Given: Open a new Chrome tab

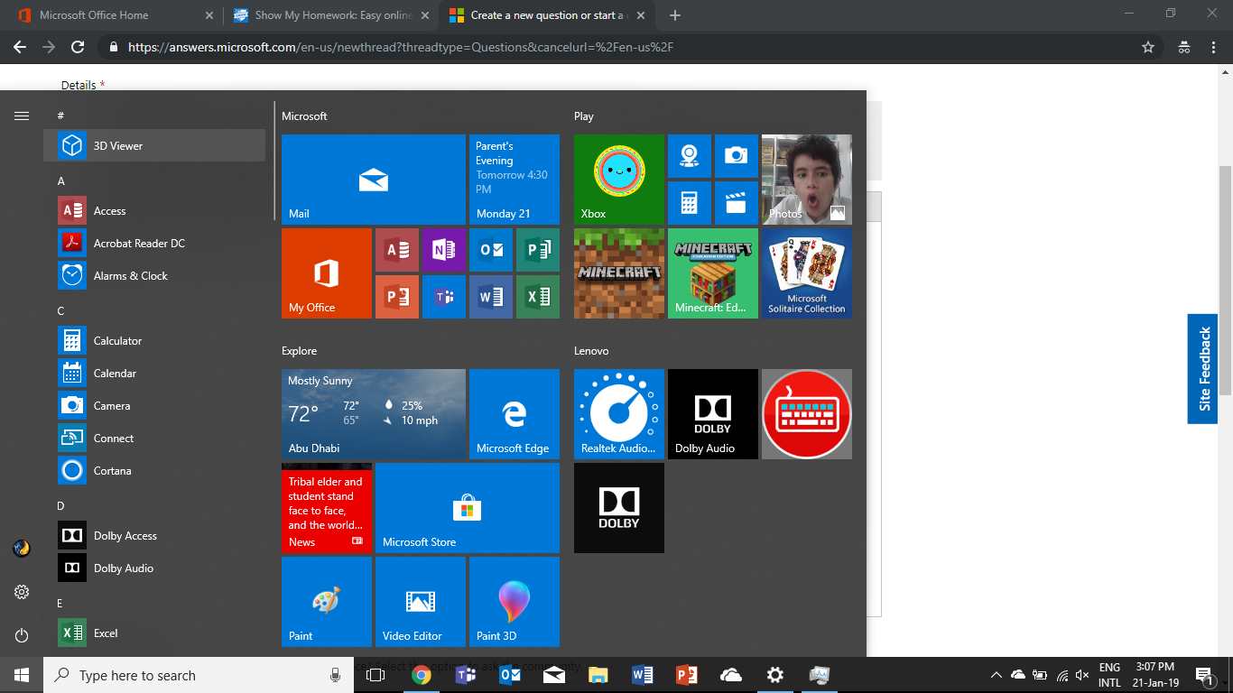Looking at the screenshot, I should click(x=675, y=15).
